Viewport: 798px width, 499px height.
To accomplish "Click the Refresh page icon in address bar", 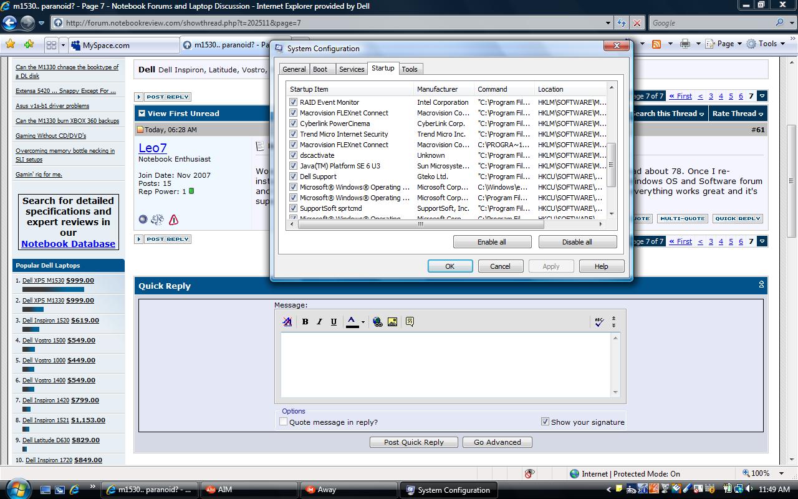I will [622, 23].
